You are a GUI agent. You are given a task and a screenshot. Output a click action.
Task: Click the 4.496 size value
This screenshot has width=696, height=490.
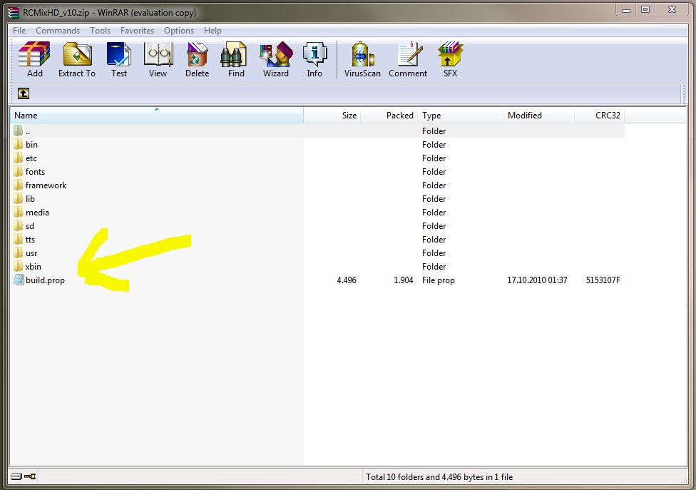pos(347,280)
